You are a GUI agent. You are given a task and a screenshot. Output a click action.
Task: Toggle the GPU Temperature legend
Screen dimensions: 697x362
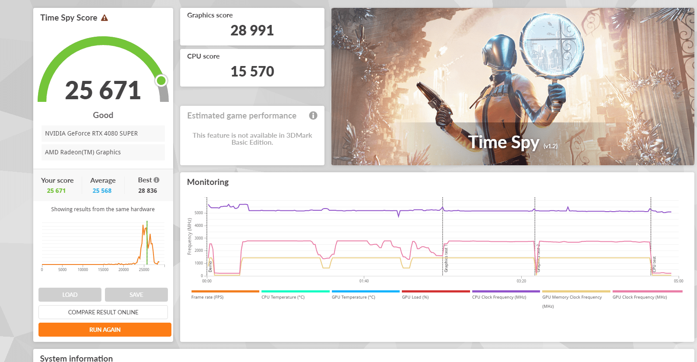pos(366,295)
